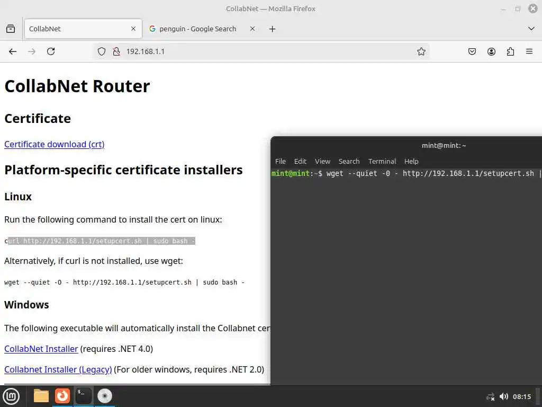Open the Save to Pocket icon
Image resolution: width=542 pixels, height=407 pixels.
(x=472, y=51)
